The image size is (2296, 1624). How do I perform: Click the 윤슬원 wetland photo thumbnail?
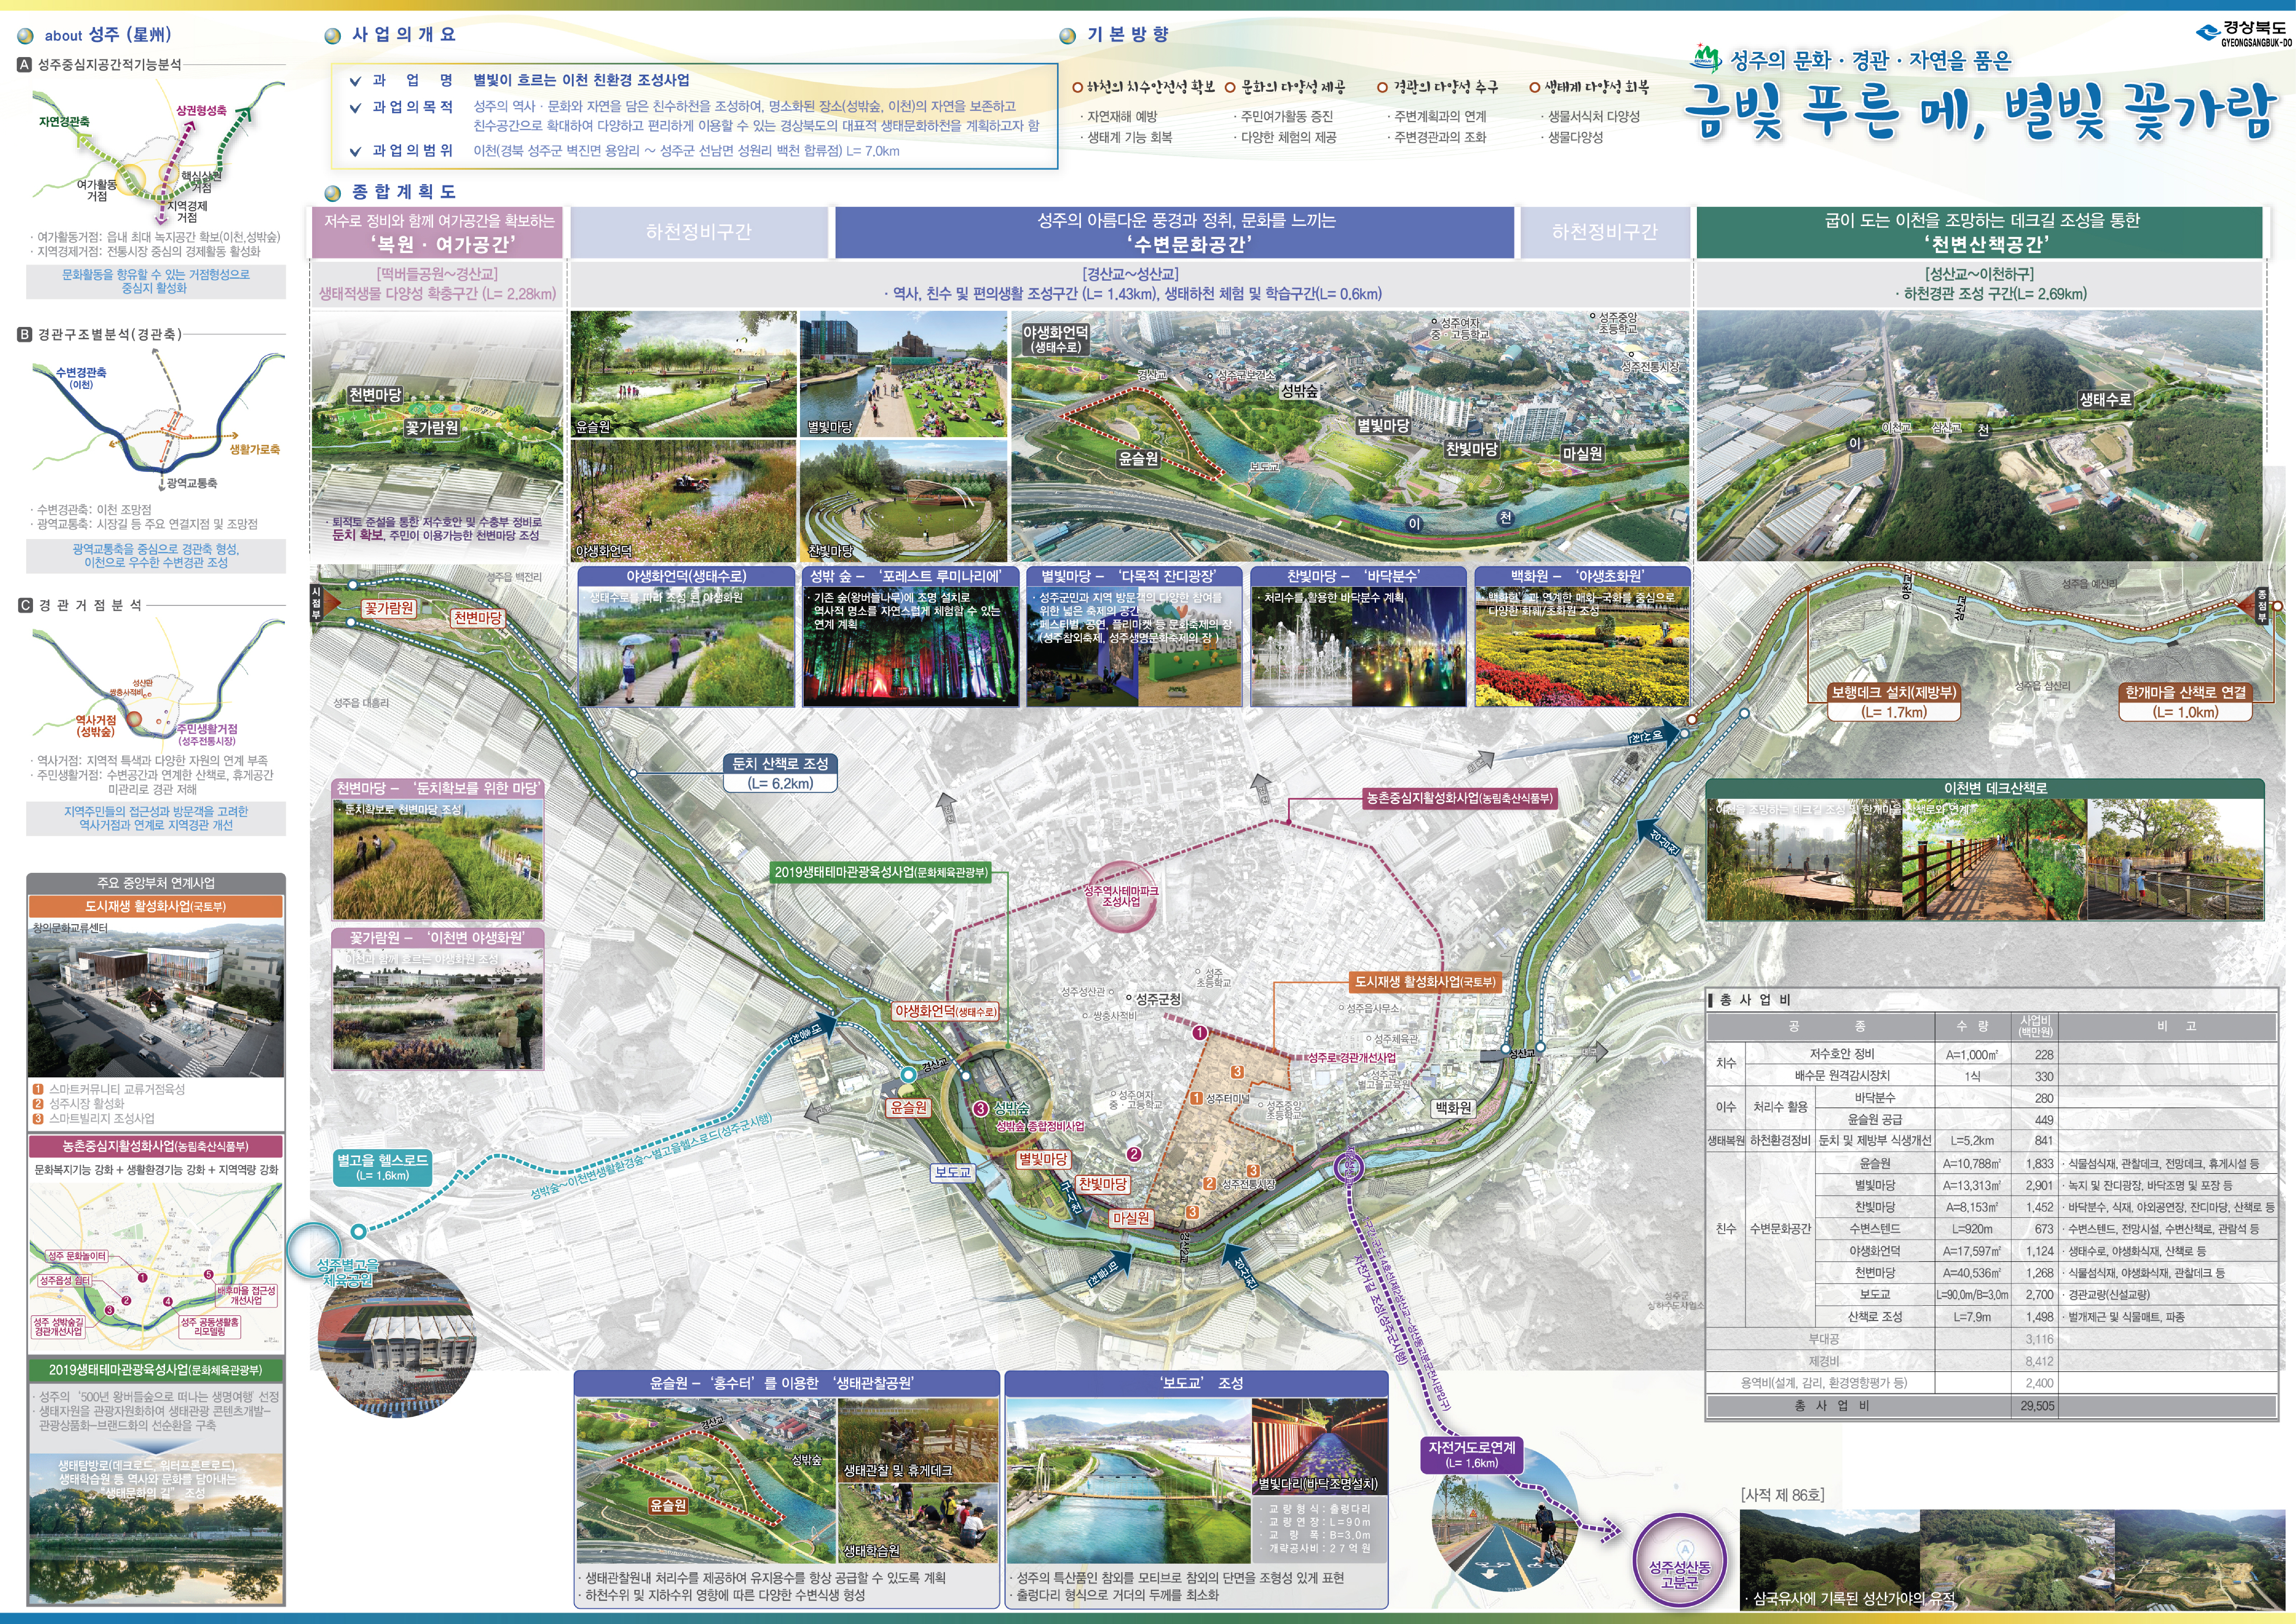[684, 374]
